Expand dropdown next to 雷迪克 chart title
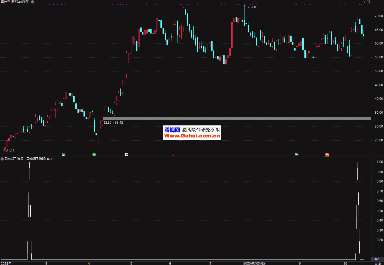 32,2
